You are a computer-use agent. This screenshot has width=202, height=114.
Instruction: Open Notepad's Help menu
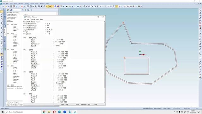[x=41, y=20]
